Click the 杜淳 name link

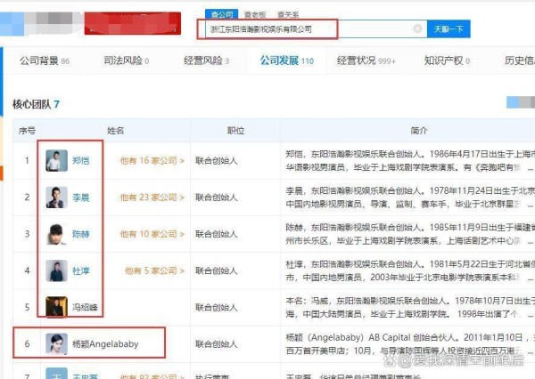[81, 270]
